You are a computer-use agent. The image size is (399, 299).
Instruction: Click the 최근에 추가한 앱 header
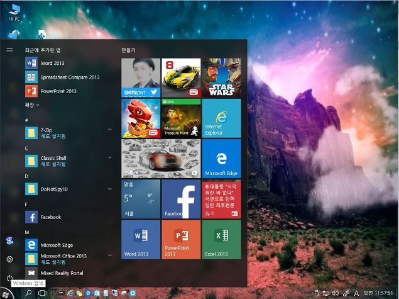click(43, 50)
